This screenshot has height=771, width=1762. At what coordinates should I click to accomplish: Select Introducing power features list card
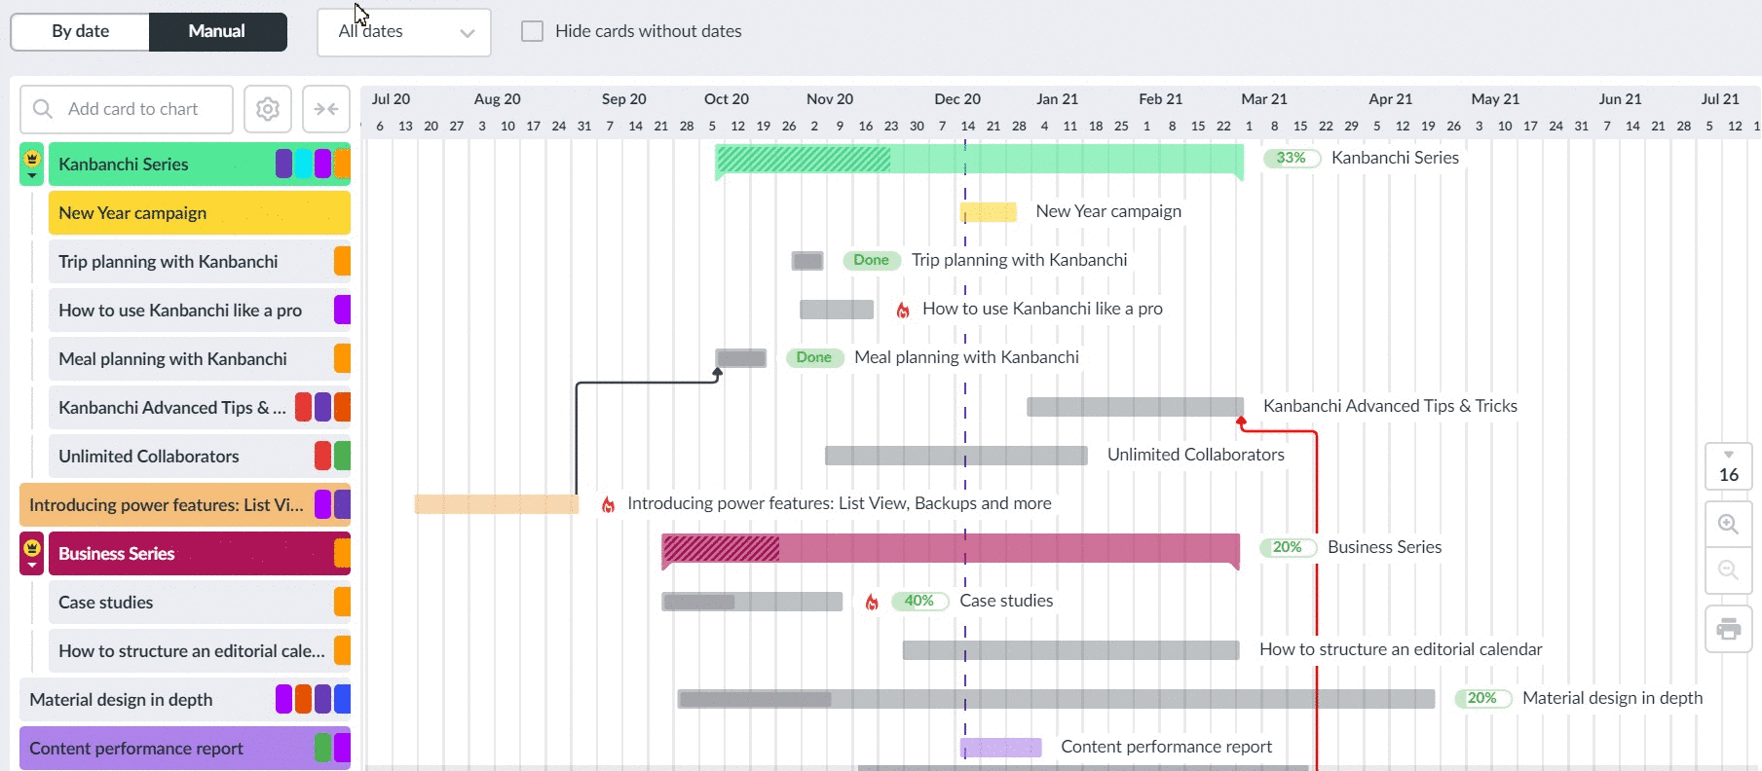[185, 504]
